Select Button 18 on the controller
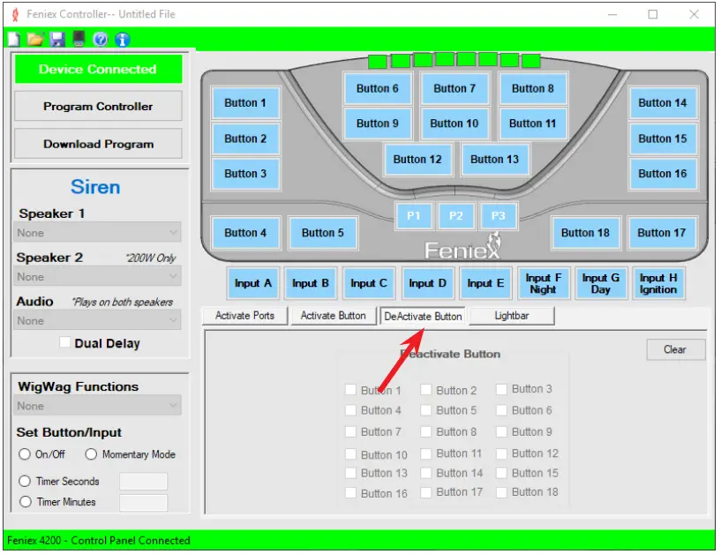Viewport: 721px width, 554px height. pyautogui.click(x=585, y=233)
